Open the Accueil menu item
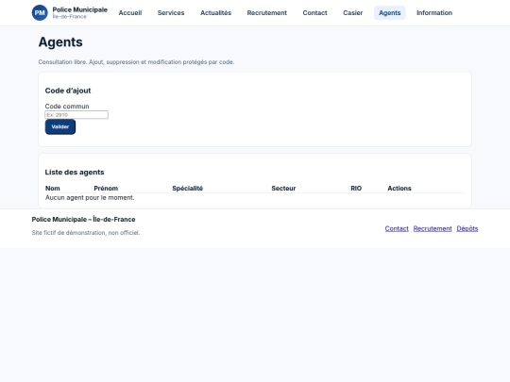Screen dimensions: 510x382 [130, 12]
